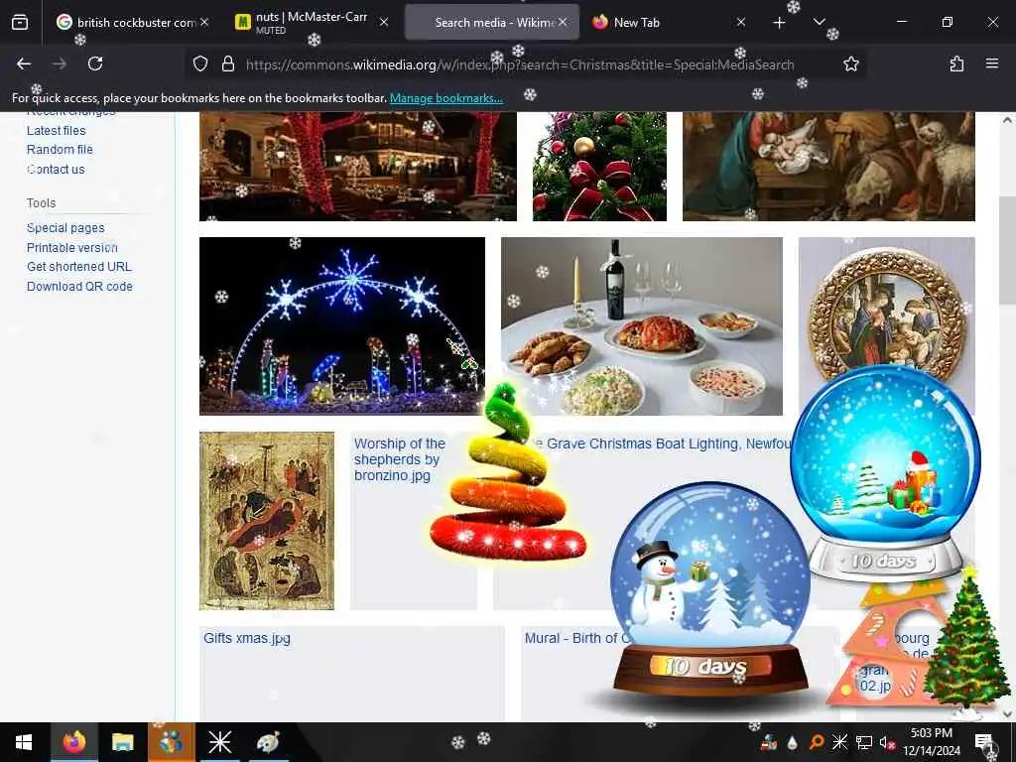Open a new tab with the plus button
Image resolution: width=1016 pixels, height=762 pixels.
coord(780,23)
